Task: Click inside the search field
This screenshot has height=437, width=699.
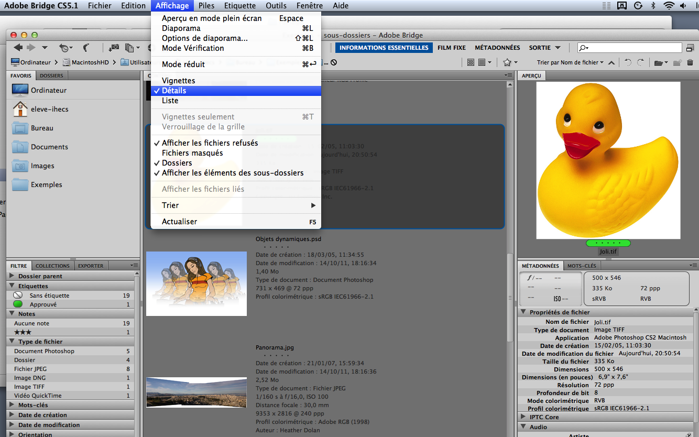Action: 630,48
